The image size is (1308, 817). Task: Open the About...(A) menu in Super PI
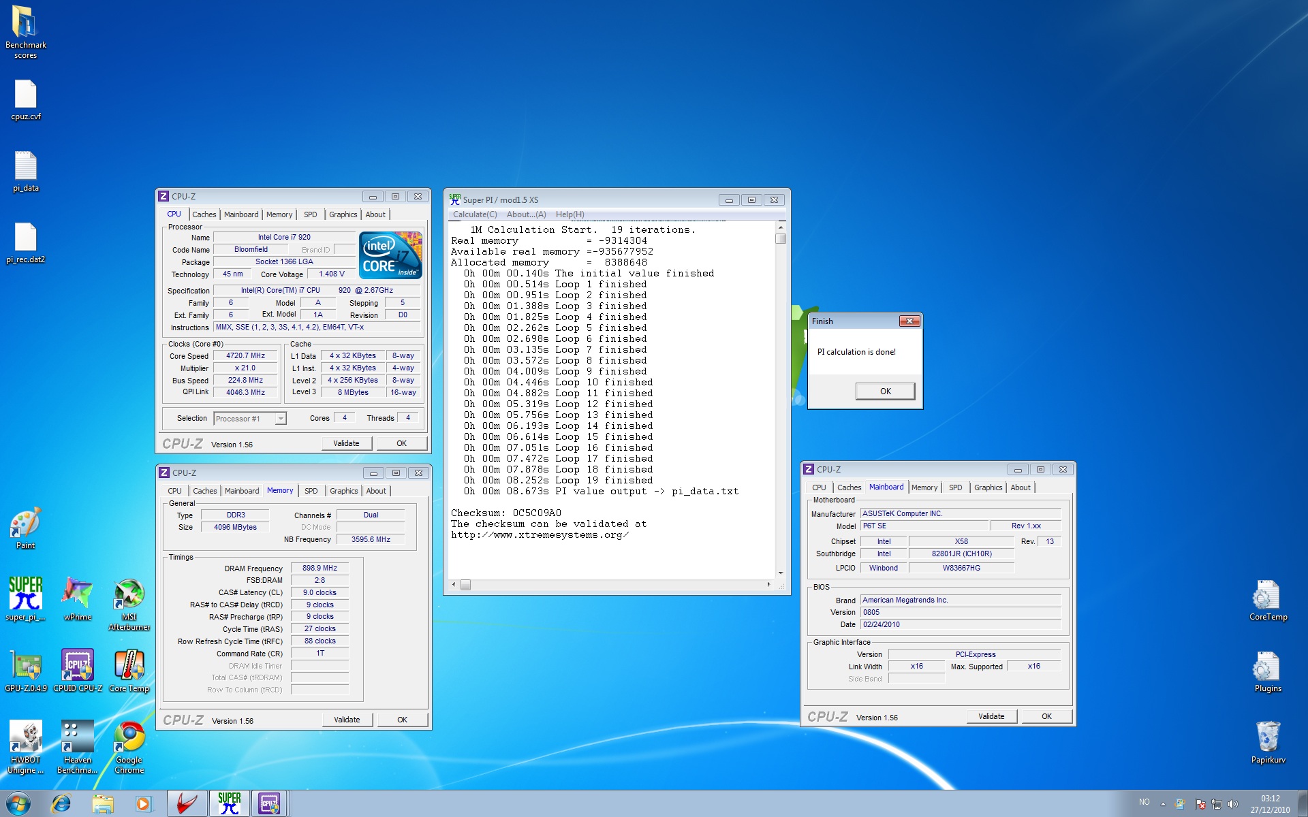pyautogui.click(x=526, y=214)
